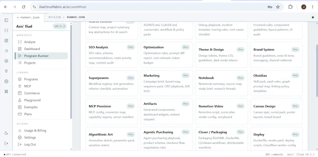Image resolution: width=318 pixels, height=157 pixels.
Task: View site information icon in the address bar
Action: tap(34, 7)
